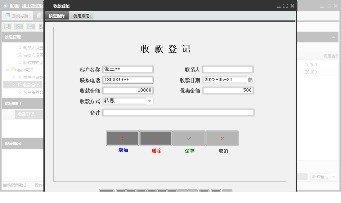
Task: Click inside the 备注 input field
Action: (178, 112)
